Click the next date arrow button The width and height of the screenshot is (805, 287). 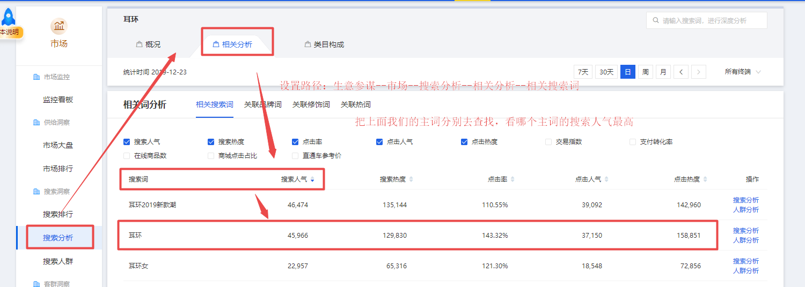(698, 72)
